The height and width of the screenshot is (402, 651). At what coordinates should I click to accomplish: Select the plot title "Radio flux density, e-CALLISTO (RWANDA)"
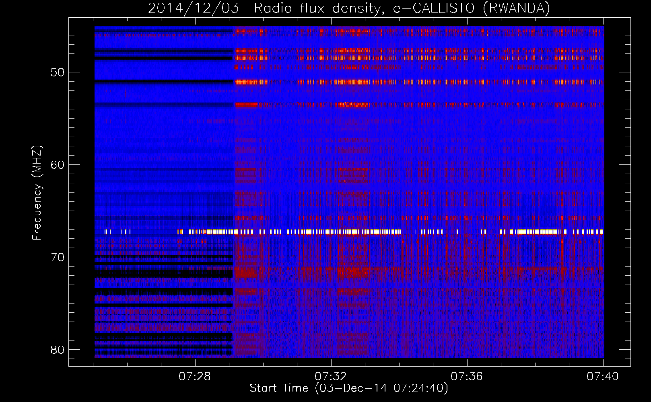tap(402, 8)
